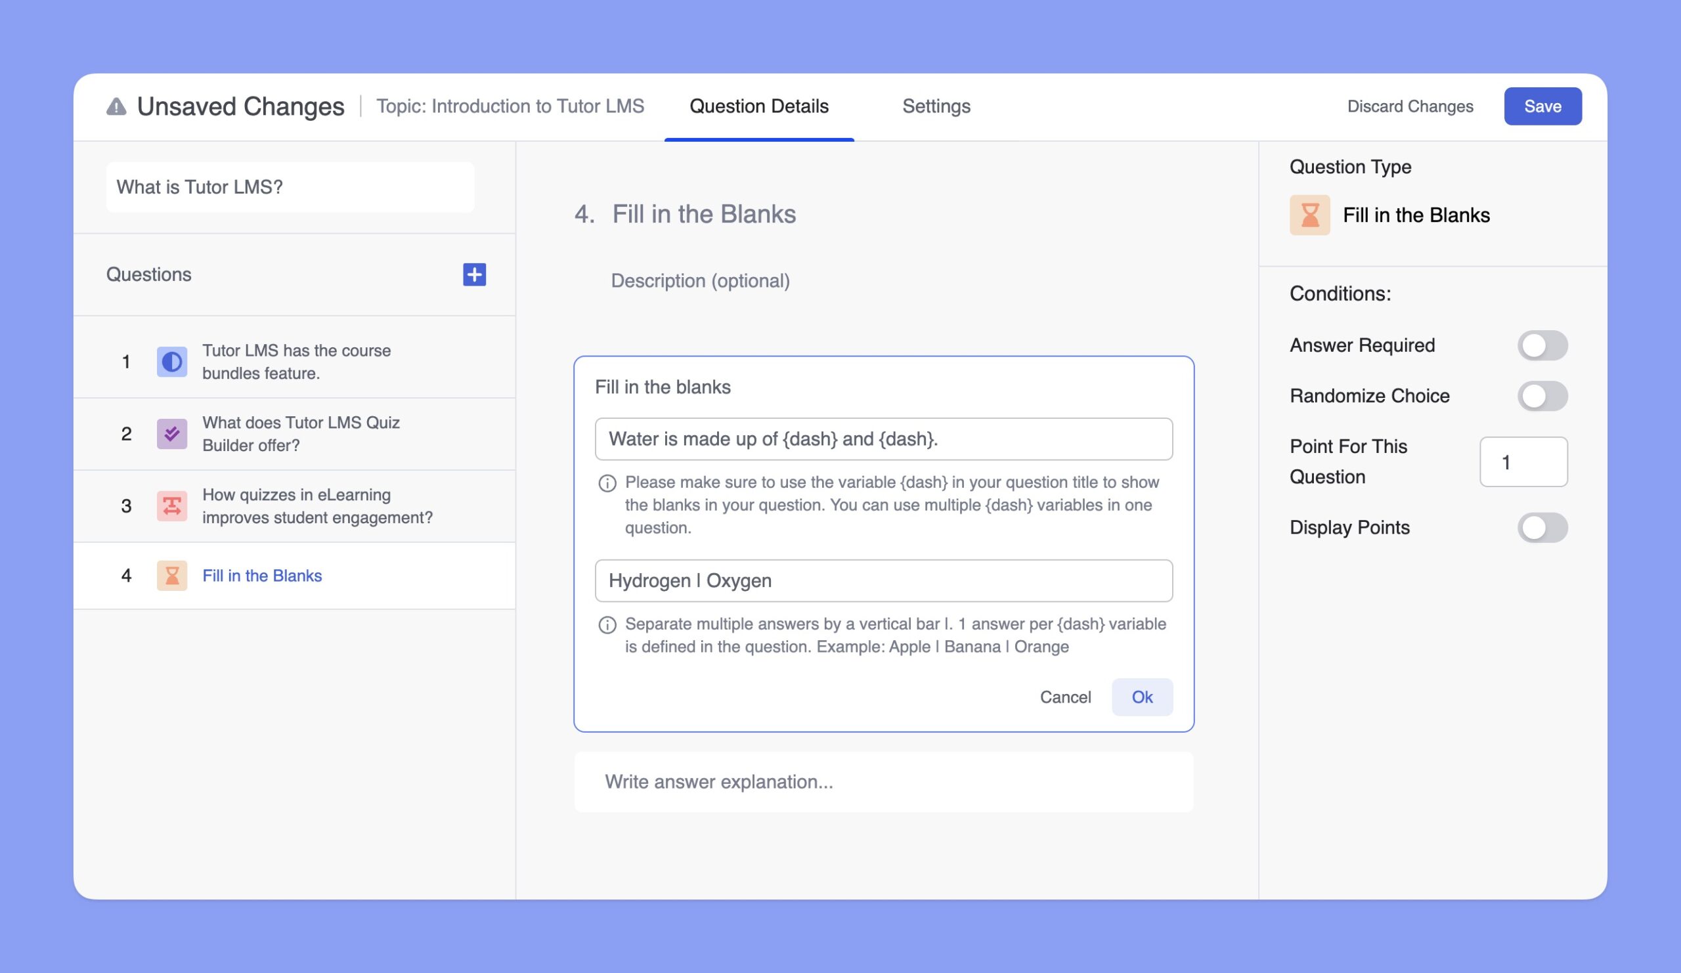The width and height of the screenshot is (1681, 973).
Task: Click the 'Hydrogen | Oxygen' answer field
Action: pos(883,581)
